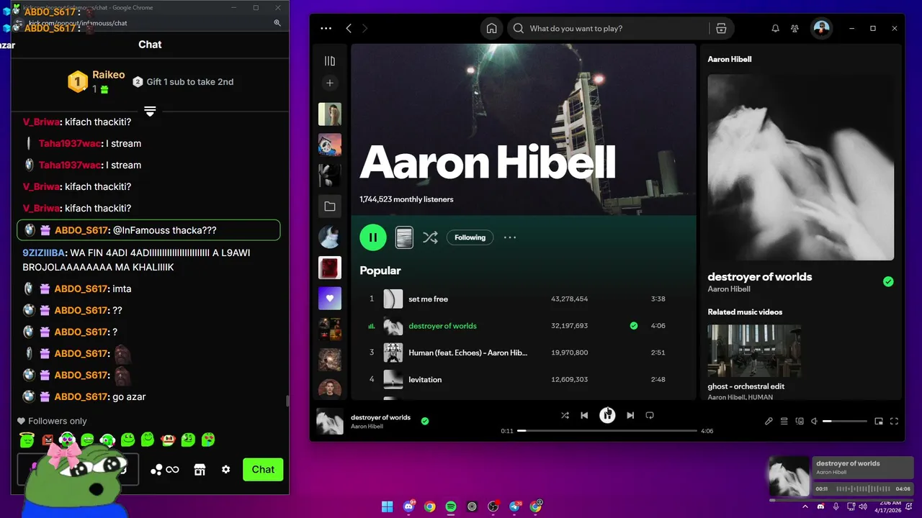Go back in Spotify navigation
The width and height of the screenshot is (922, 518).
pyautogui.click(x=349, y=29)
